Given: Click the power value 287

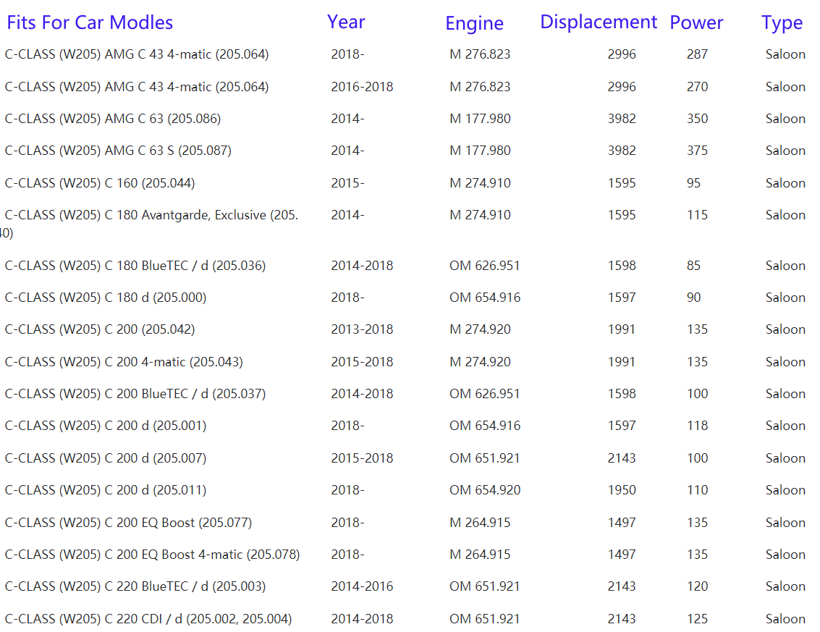Looking at the screenshot, I should 697,54.
